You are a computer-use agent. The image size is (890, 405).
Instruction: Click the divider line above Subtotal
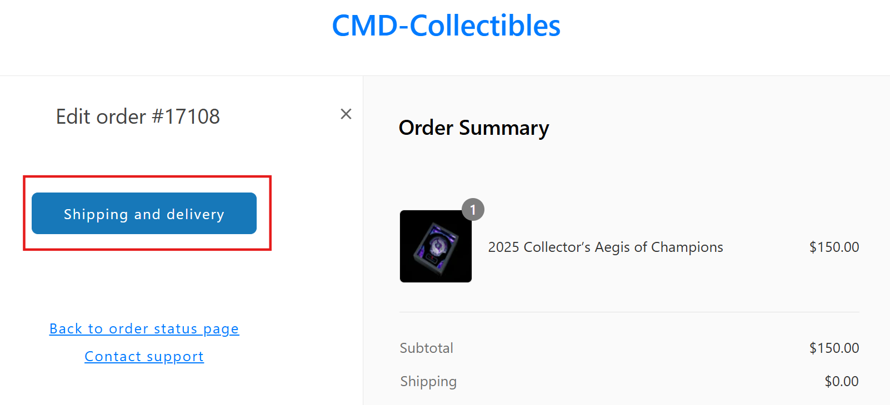tap(629, 312)
